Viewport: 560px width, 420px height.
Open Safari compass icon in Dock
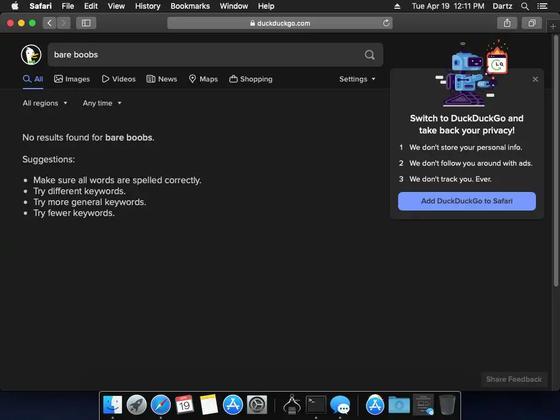(161, 405)
